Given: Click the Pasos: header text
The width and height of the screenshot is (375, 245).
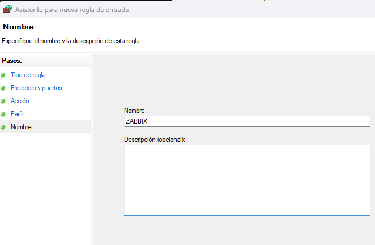Looking at the screenshot, I should [12, 61].
